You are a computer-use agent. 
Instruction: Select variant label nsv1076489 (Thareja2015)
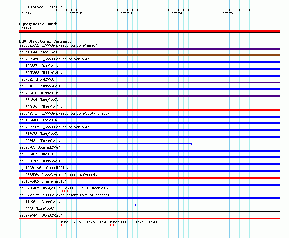click(x=43, y=181)
